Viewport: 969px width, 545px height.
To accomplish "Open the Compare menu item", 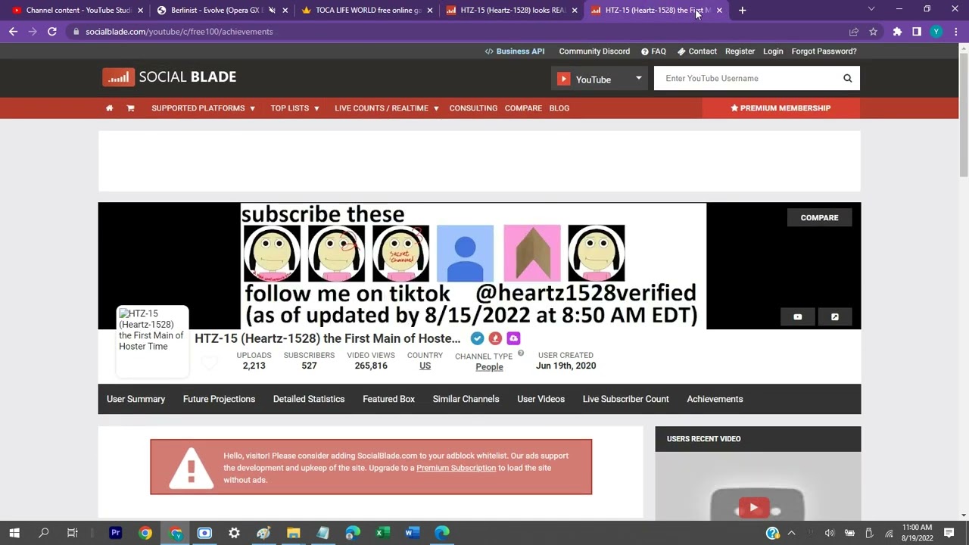I will [x=523, y=108].
